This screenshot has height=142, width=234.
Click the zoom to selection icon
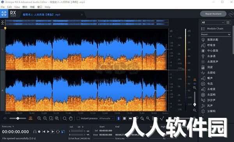tap(51, 118)
